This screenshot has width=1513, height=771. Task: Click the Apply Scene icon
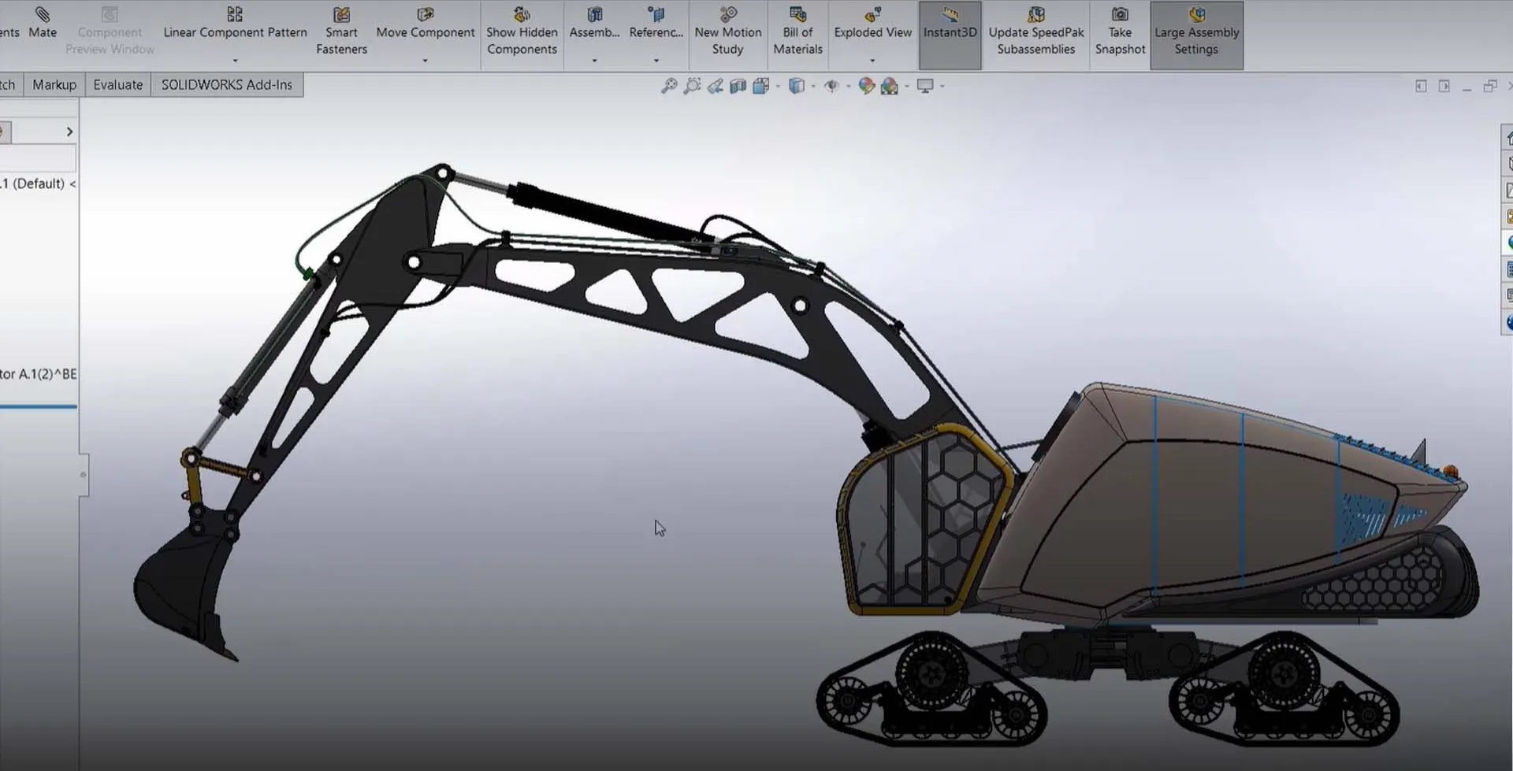(890, 86)
